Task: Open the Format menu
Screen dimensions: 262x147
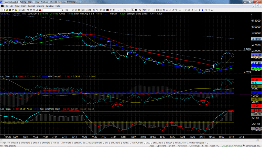Action: coord(31,6)
